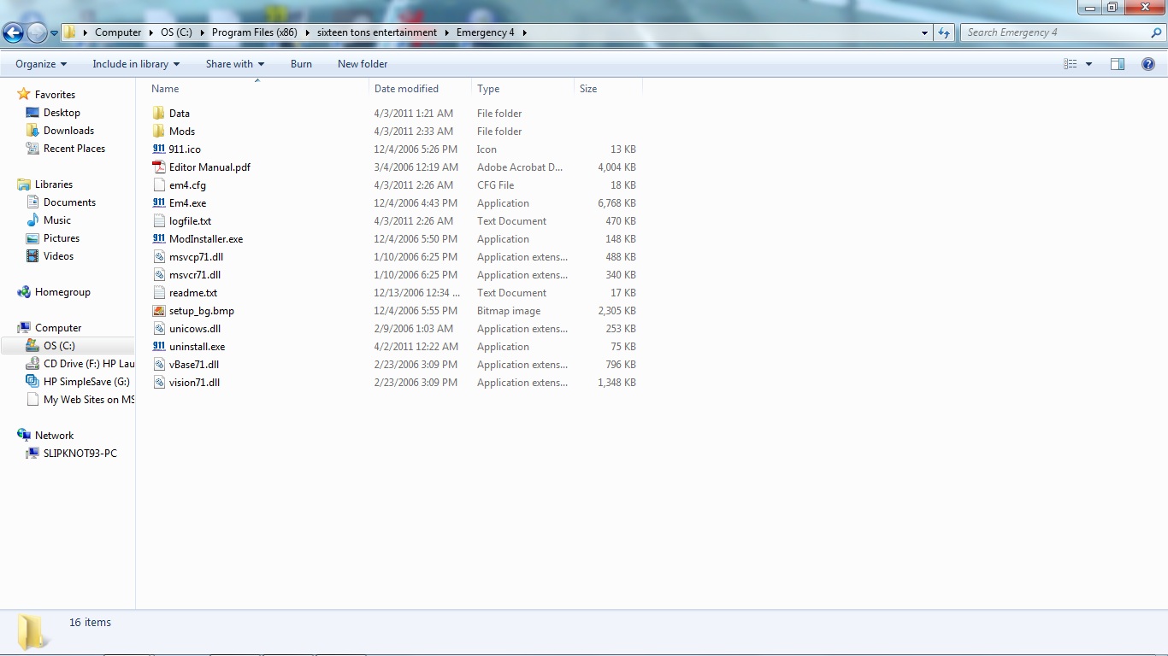
Task: Click the Help question mark icon
Action: pyautogui.click(x=1148, y=64)
